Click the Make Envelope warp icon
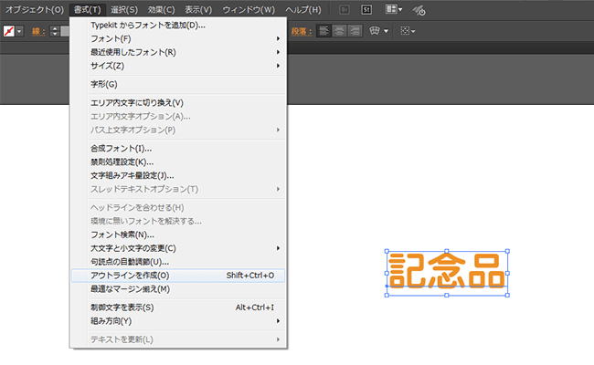594x365 pixels. (375, 31)
